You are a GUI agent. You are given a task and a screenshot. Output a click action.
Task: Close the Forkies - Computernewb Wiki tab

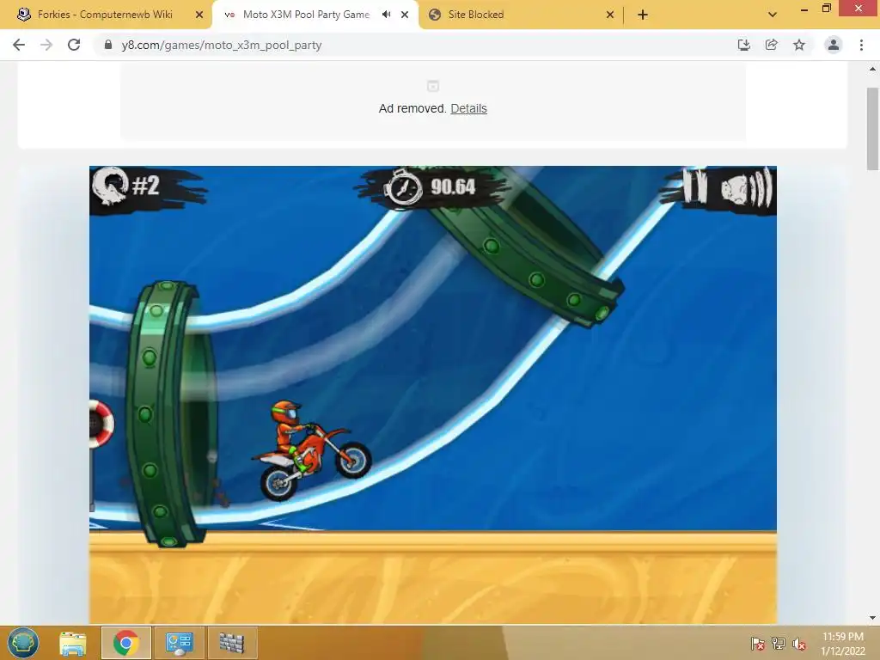pos(199,15)
